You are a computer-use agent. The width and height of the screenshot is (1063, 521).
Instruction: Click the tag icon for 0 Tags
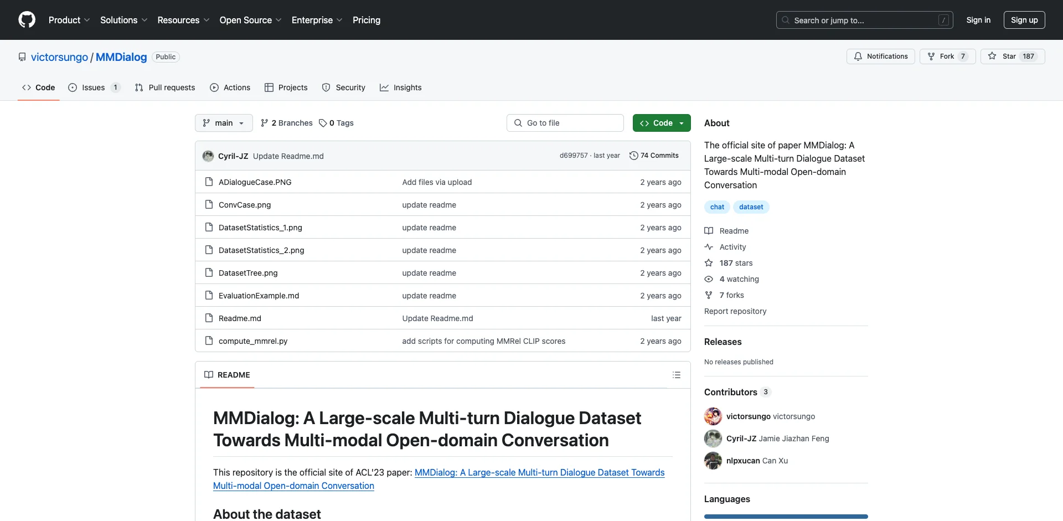[323, 123]
